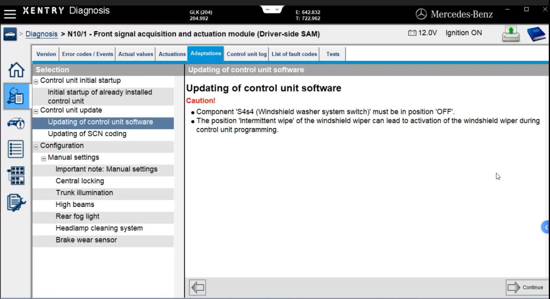Click the Manual settings tree label

(73, 157)
